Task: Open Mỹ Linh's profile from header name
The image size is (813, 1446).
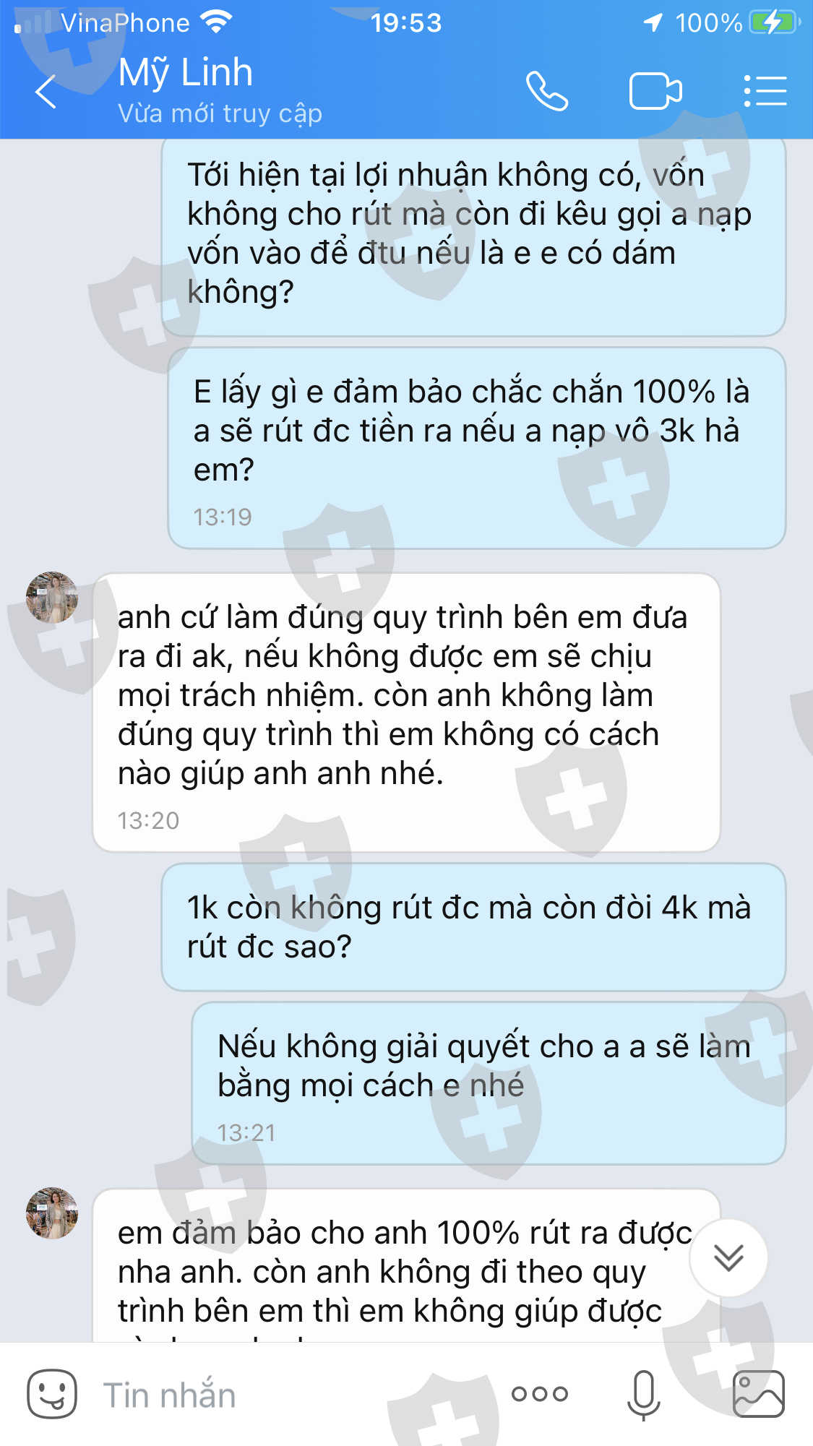Action: [186, 72]
